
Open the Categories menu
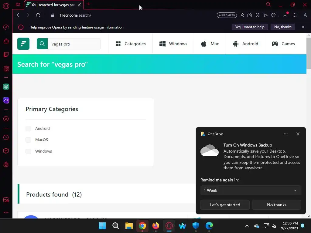[x=131, y=44]
